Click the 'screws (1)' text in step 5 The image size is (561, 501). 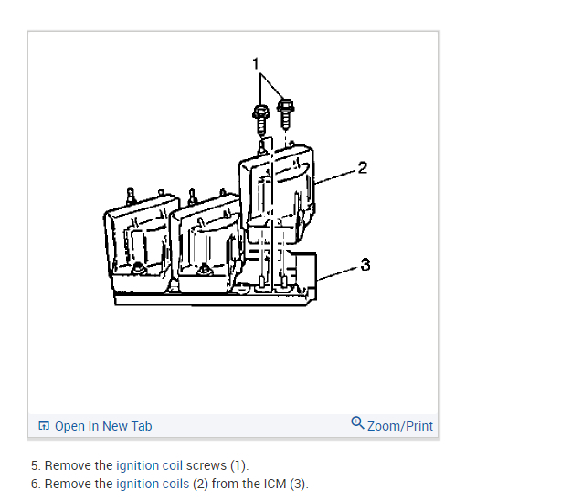click(x=217, y=465)
